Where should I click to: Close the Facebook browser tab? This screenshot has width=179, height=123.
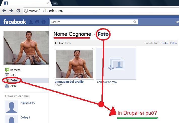coord(48,3)
